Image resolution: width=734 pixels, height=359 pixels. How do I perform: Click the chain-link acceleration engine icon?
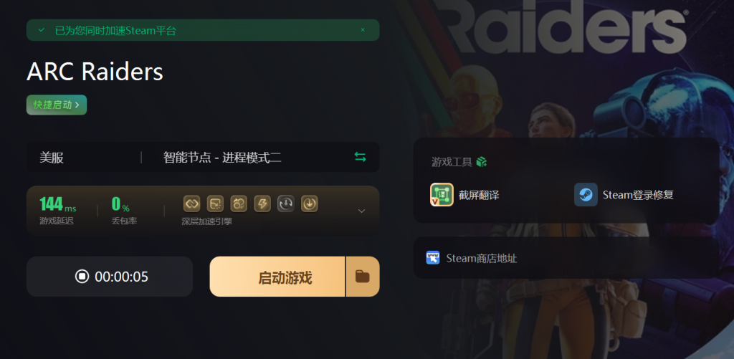click(x=192, y=204)
